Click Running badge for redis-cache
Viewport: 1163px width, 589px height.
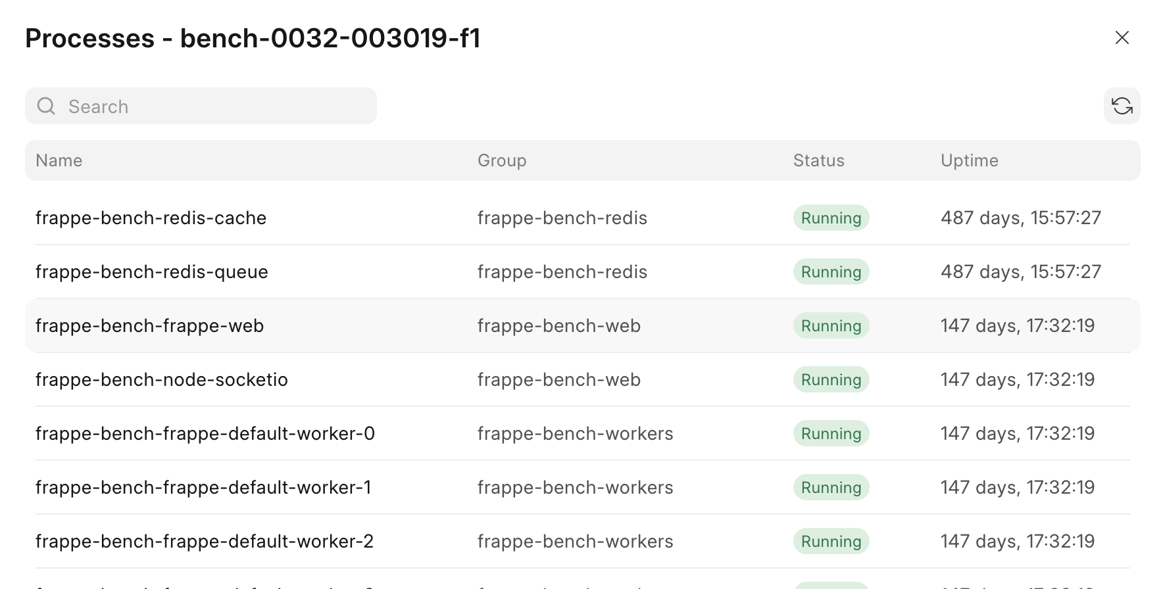coord(831,218)
